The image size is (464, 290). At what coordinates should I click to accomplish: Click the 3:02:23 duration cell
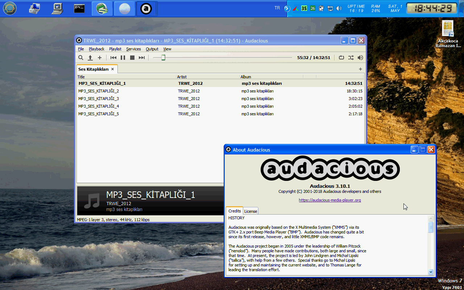(355, 99)
